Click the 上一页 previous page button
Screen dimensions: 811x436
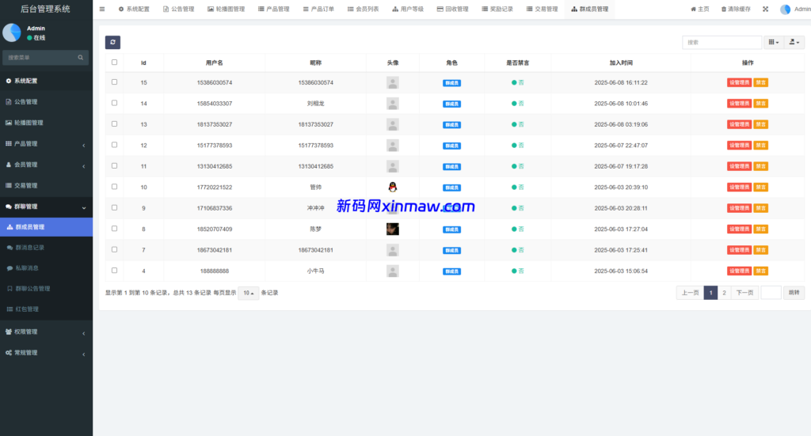coord(690,293)
